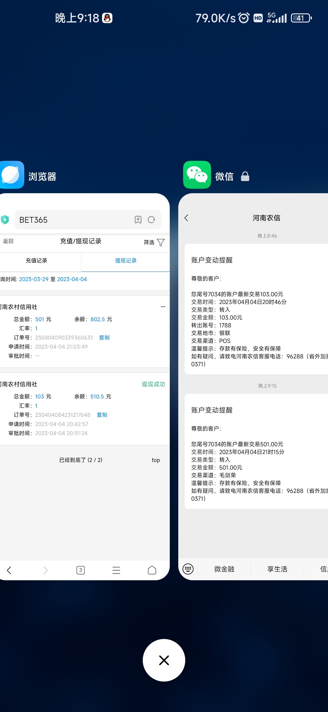328x712 pixels.
Task: Toggle the WeChat lock icon
Action: click(245, 176)
